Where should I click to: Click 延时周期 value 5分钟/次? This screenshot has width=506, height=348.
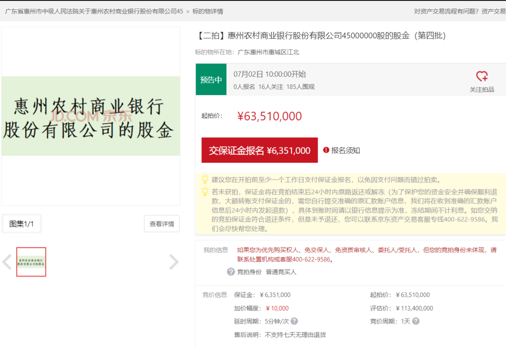276,321
